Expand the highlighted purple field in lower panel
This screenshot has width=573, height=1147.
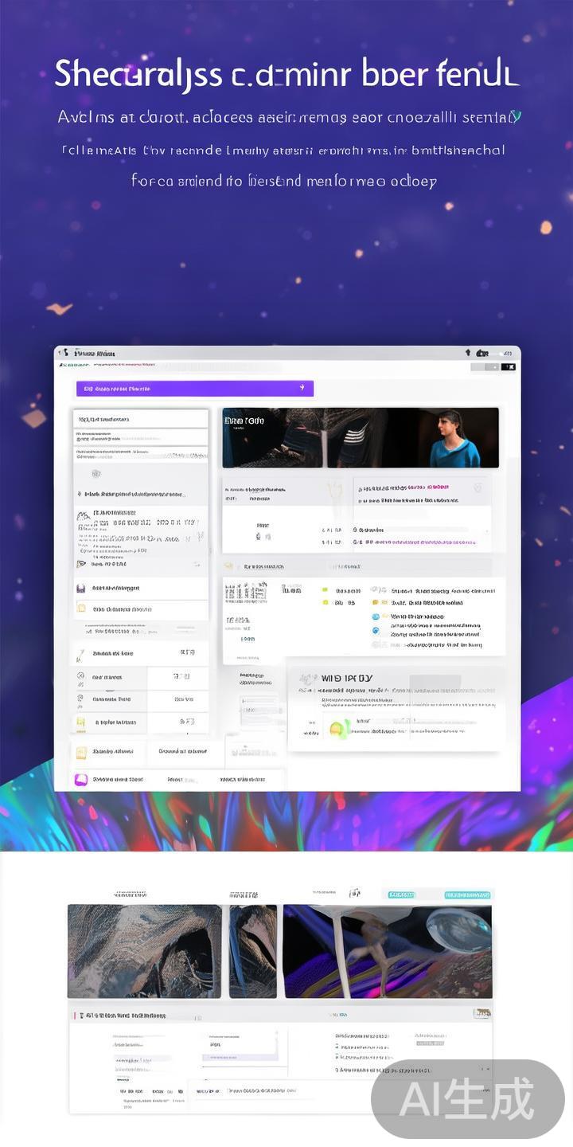pyautogui.click(x=239, y=1057)
